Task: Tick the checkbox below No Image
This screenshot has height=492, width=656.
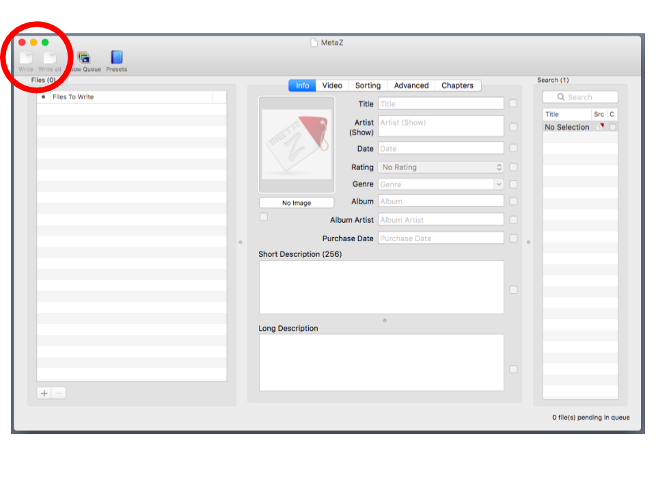Action: (x=264, y=217)
